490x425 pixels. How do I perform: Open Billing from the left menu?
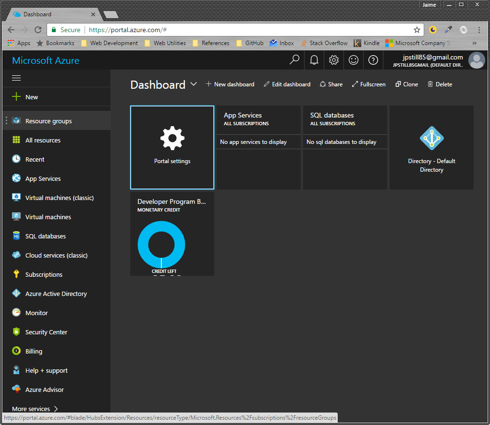34,351
